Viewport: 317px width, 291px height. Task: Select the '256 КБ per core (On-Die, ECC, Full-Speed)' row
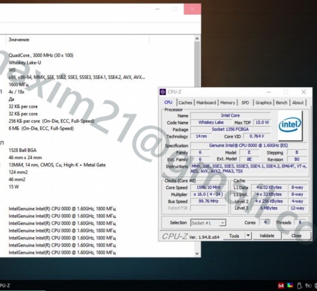[x=52, y=121]
